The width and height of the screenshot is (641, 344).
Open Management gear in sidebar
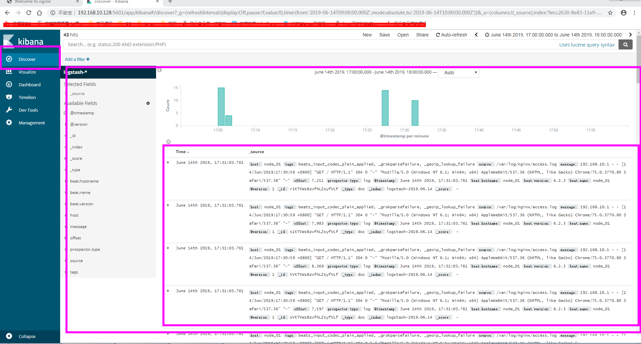tap(9, 123)
